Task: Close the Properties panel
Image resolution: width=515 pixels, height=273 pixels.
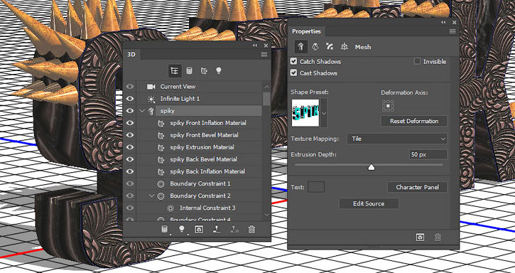Action: click(x=454, y=22)
